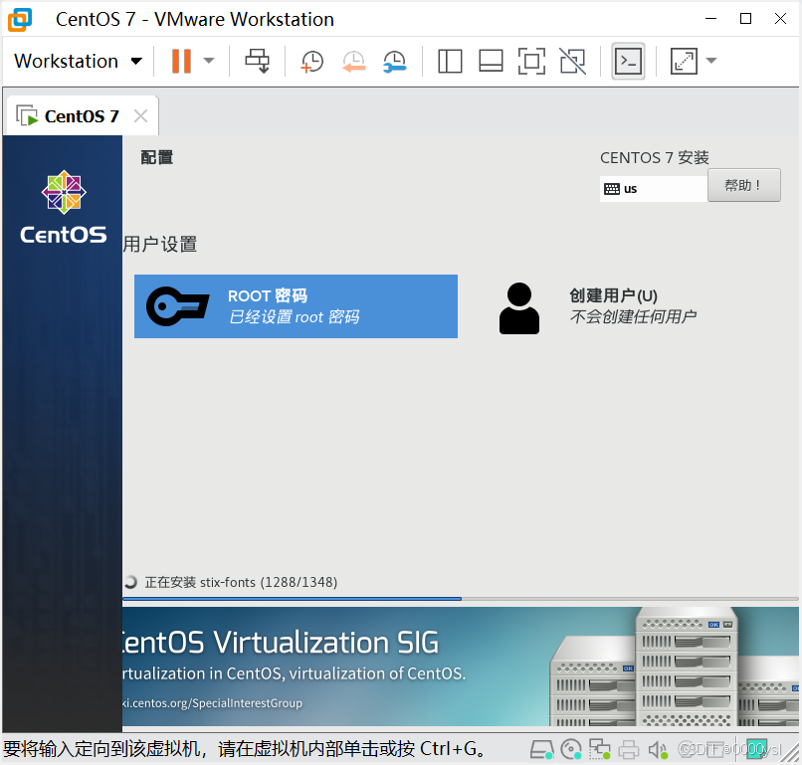Click the printer status icon
Image resolution: width=802 pixels, height=765 pixels.
click(629, 750)
